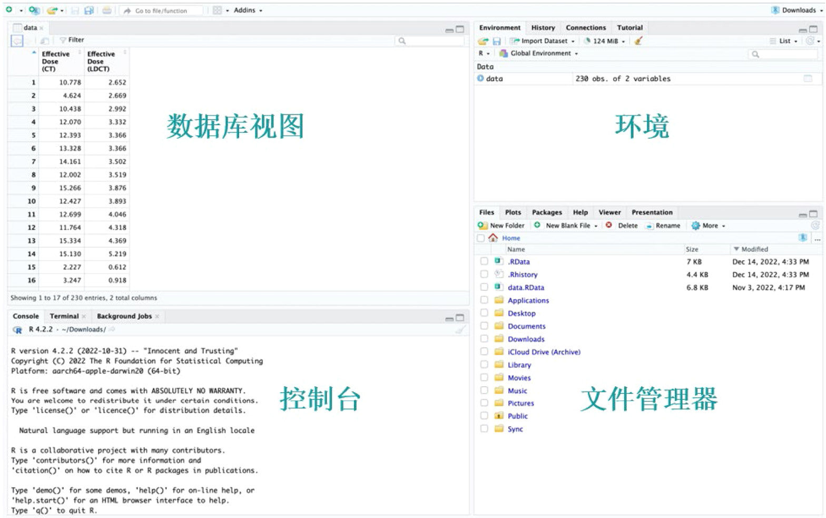Click the broom icon to clear environment
Image resolution: width=826 pixels, height=518 pixels.
(638, 41)
